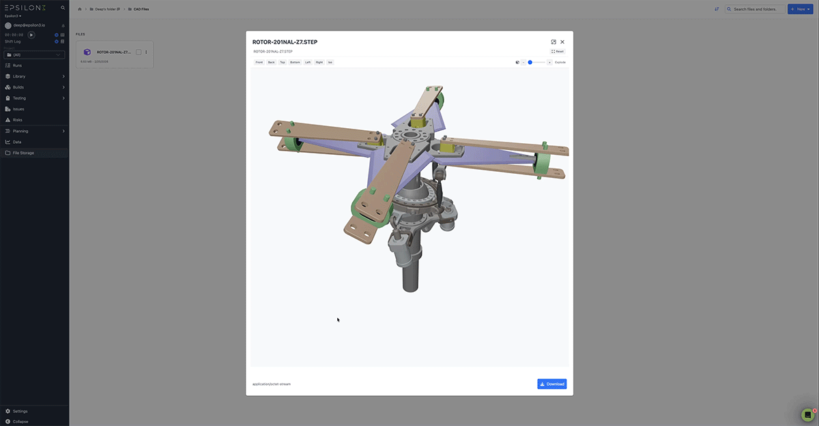The image size is (819, 426).
Task: Open the Project (All) dropdown
Action: click(x=34, y=55)
